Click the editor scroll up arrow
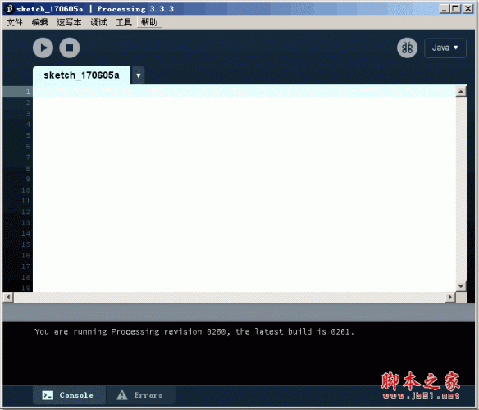The height and width of the screenshot is (410, 479). pyautogui.click(x=461, y=91)
